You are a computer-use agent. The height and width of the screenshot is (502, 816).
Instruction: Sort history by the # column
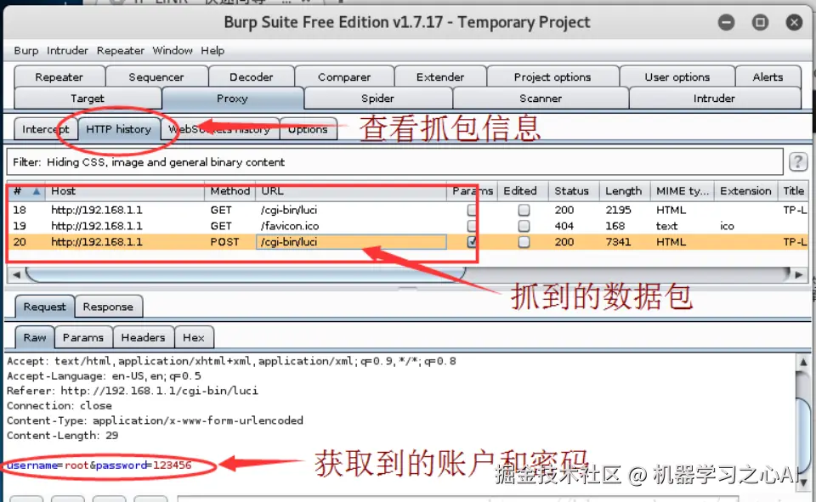[x=26, y=191]
